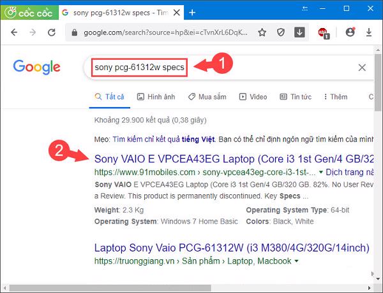Open the downloads arrow icon in the toolbar
Image resolution: width=383 pixels, height=293 pixels.
pos(369,32)
